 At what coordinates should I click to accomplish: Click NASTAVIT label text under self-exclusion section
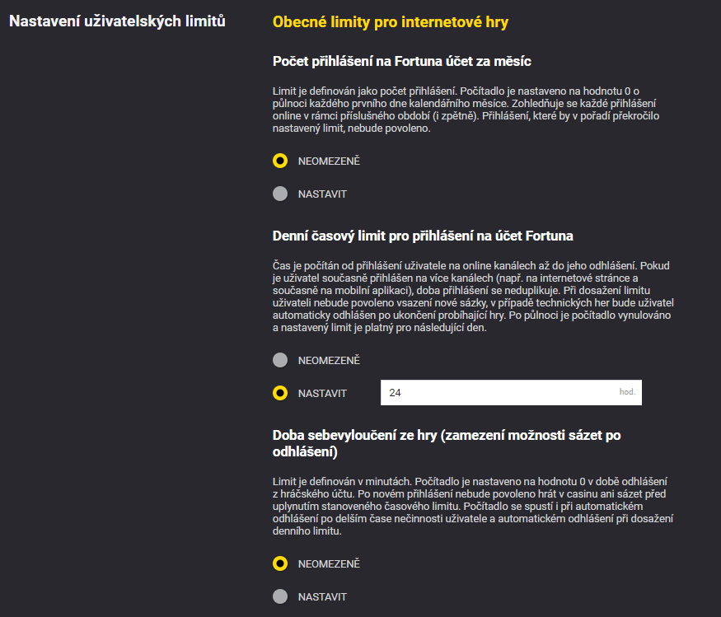tap(322, 597)
